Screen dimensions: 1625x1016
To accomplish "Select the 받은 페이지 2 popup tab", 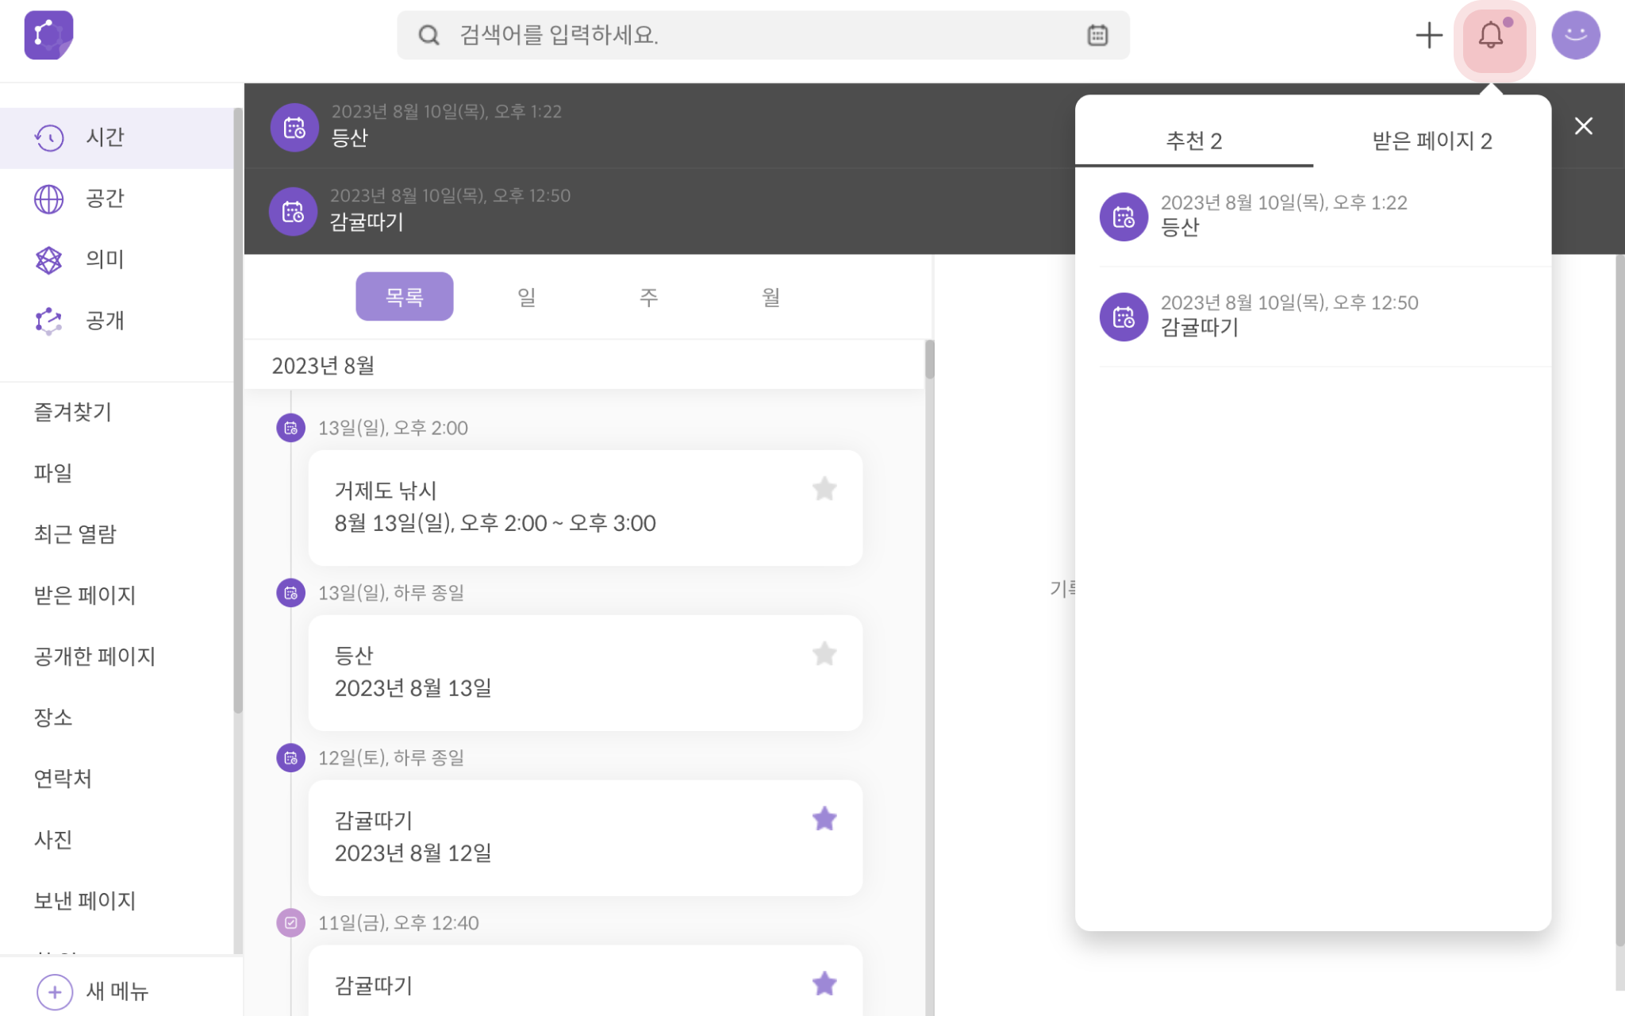I will [x=1432, y=141].
